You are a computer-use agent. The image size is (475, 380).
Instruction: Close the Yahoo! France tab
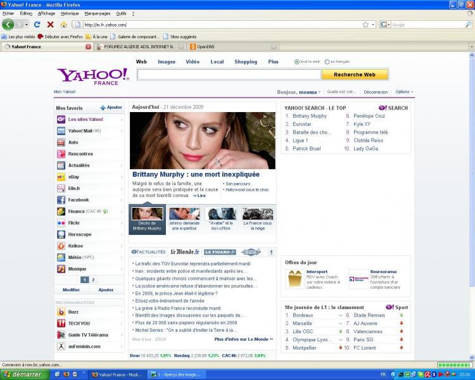(88, 47)
